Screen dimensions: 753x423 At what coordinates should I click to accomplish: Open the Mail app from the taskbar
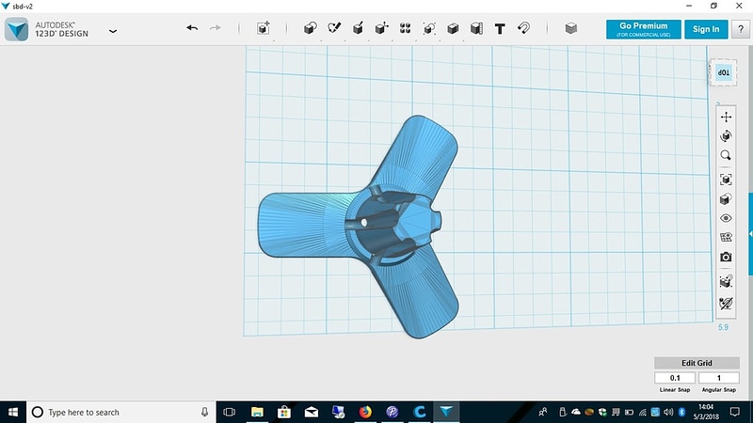click(x=312, y=412)
